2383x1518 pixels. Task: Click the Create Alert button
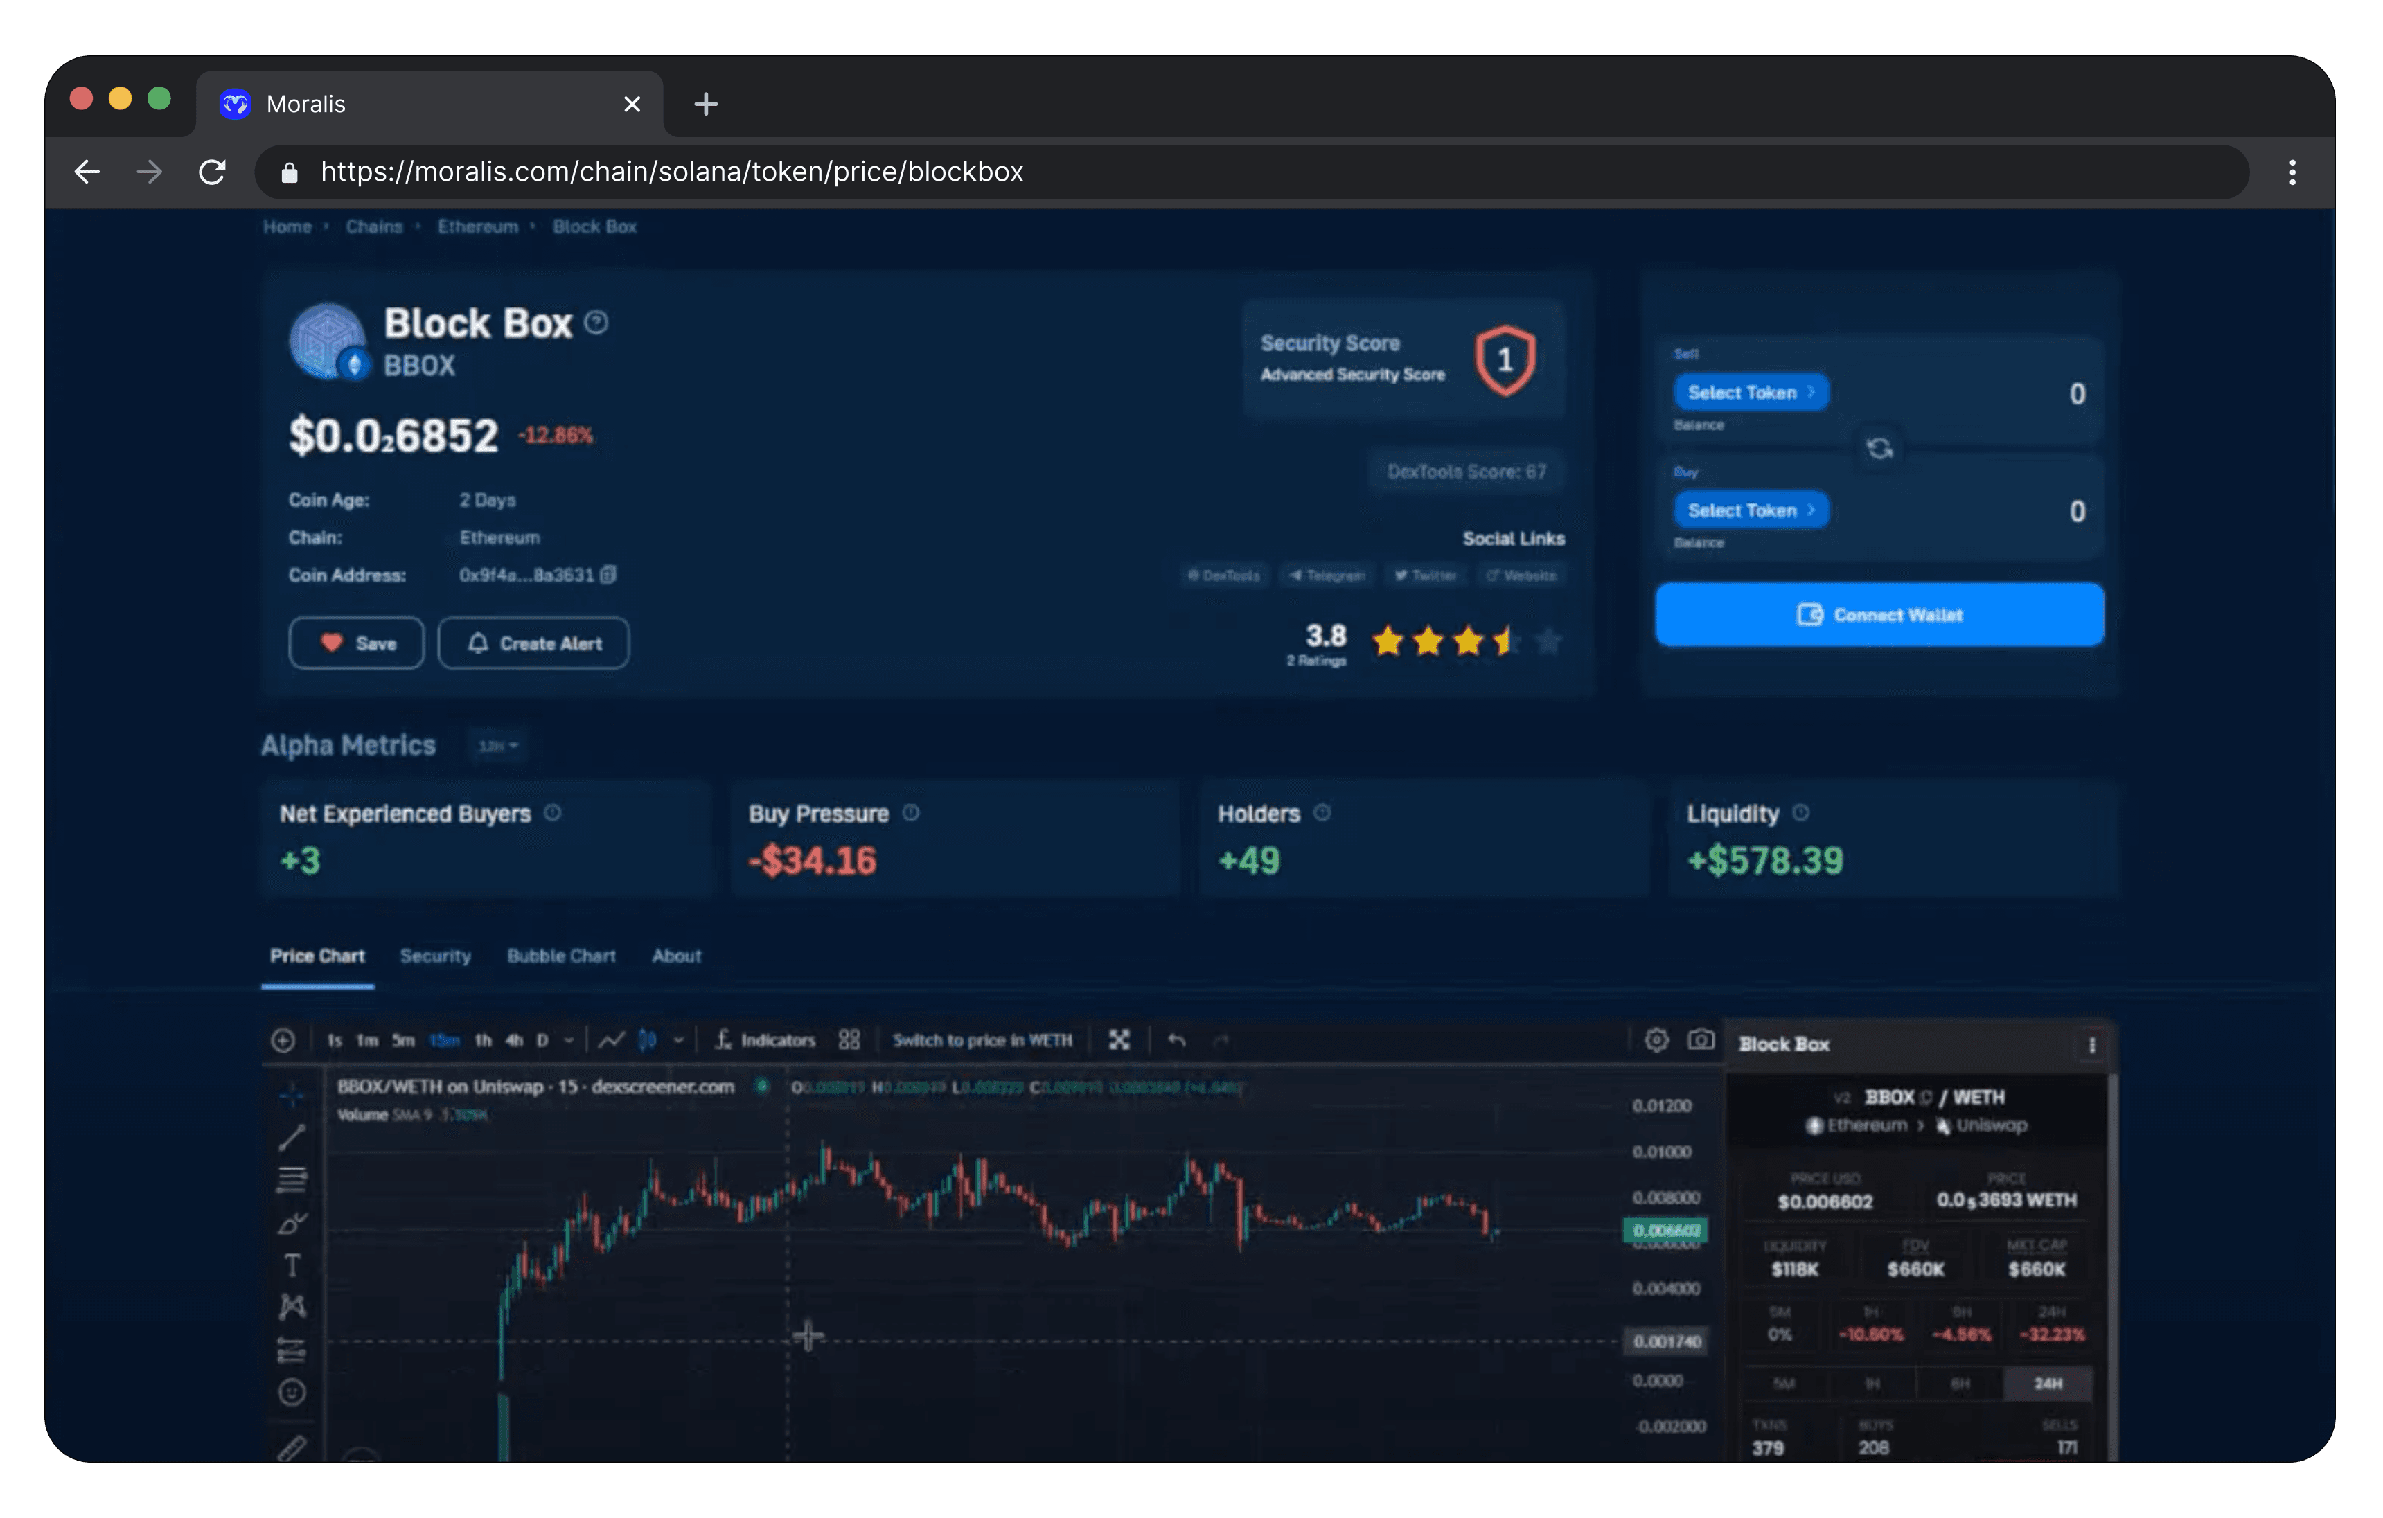tap(533, 643)
